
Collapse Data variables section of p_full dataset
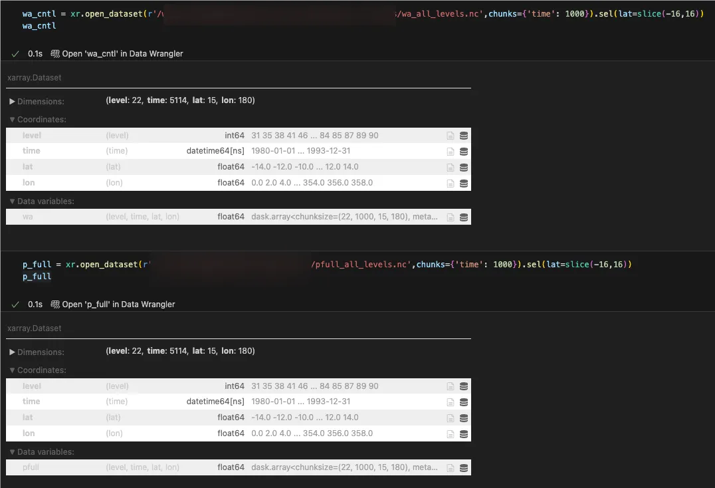pyautogui.click(x=41, y=452)
